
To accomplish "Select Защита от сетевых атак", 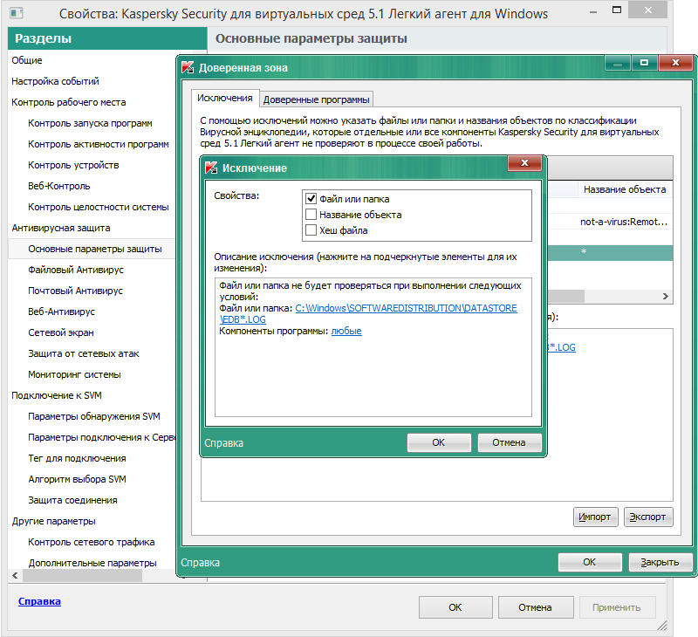I will (x=84, y=353).
